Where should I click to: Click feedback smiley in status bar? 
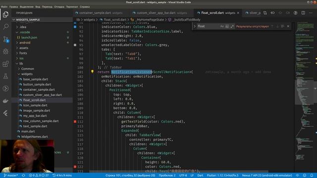pos(305,176)
